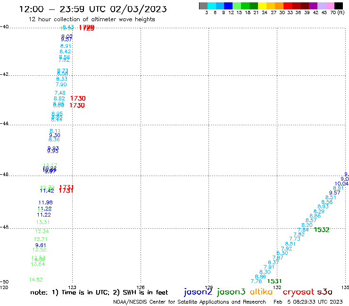Click the blue wave height '10.04'
This screenshot has width=349, height=306.
point(341,184)
